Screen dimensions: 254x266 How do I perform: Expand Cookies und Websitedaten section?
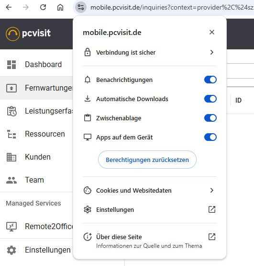(x=150, y=190)
